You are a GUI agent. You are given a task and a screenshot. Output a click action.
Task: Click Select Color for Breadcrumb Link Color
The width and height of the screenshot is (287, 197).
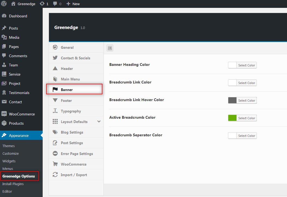(x=247, y=83)
